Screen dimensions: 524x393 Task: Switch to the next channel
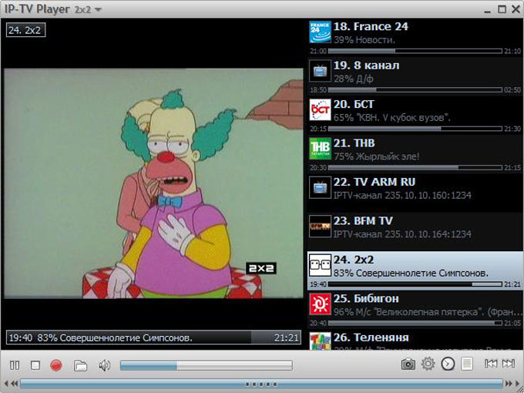tap(509, 363)
